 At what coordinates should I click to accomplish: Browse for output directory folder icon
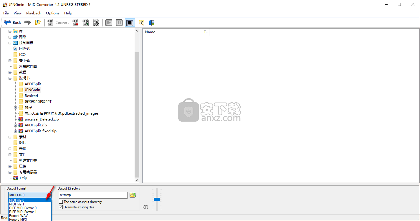coord(133,195)
